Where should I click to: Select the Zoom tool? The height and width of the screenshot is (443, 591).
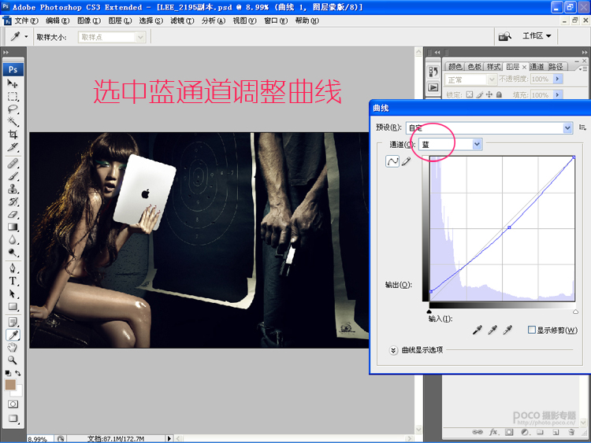13,360
